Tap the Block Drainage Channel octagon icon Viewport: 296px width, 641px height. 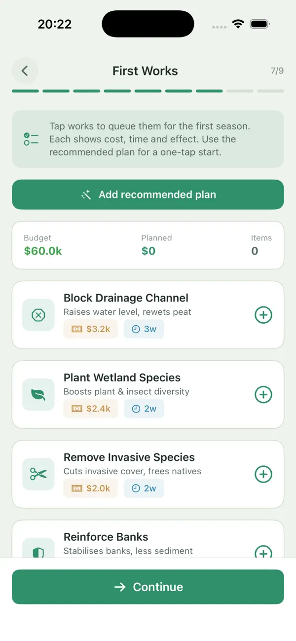[x=38, y=315]
